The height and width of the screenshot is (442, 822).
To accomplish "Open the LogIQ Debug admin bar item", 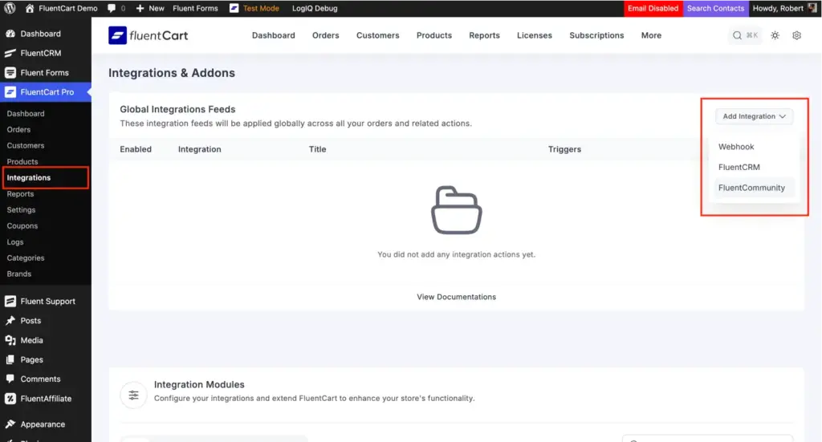I will 315,8.
